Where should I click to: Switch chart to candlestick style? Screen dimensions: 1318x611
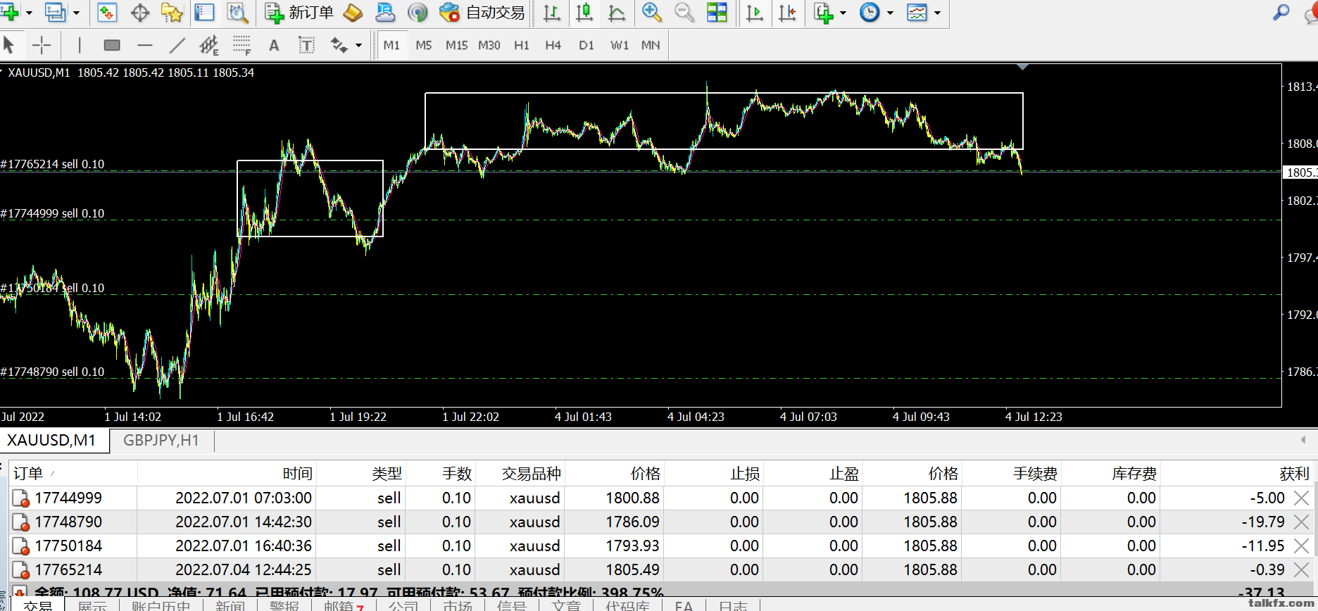[584, 12]
